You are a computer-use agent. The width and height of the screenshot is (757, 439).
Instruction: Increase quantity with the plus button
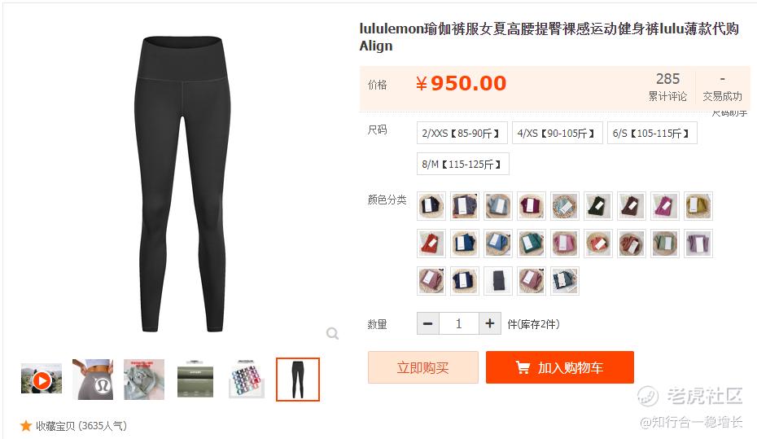point(489,323)
